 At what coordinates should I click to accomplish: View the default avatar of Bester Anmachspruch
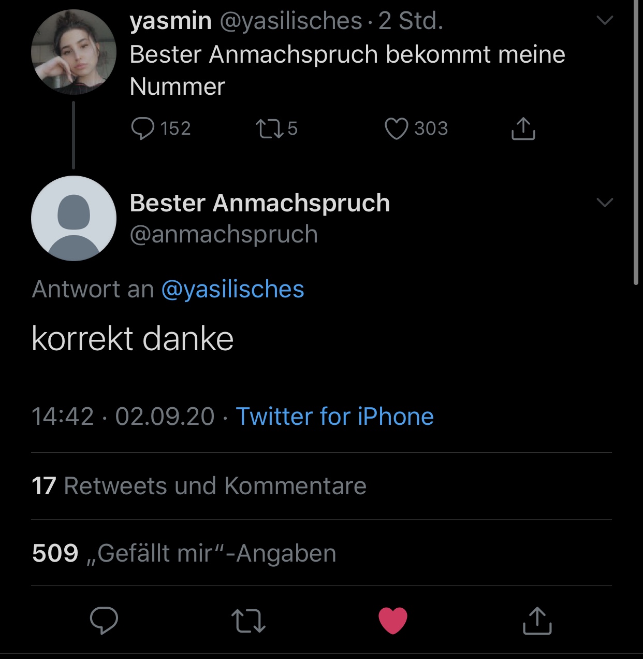tap(74, 218)
